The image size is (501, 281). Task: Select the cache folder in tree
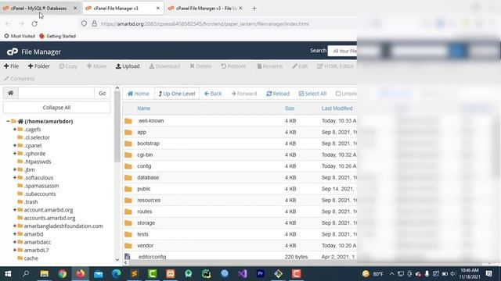(31, 258)
